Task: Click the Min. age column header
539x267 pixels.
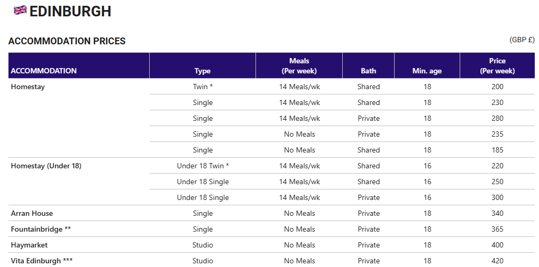Action: 427,71
